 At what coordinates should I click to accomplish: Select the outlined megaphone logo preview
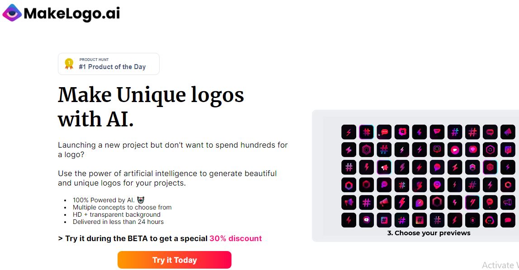pos(508,203)
